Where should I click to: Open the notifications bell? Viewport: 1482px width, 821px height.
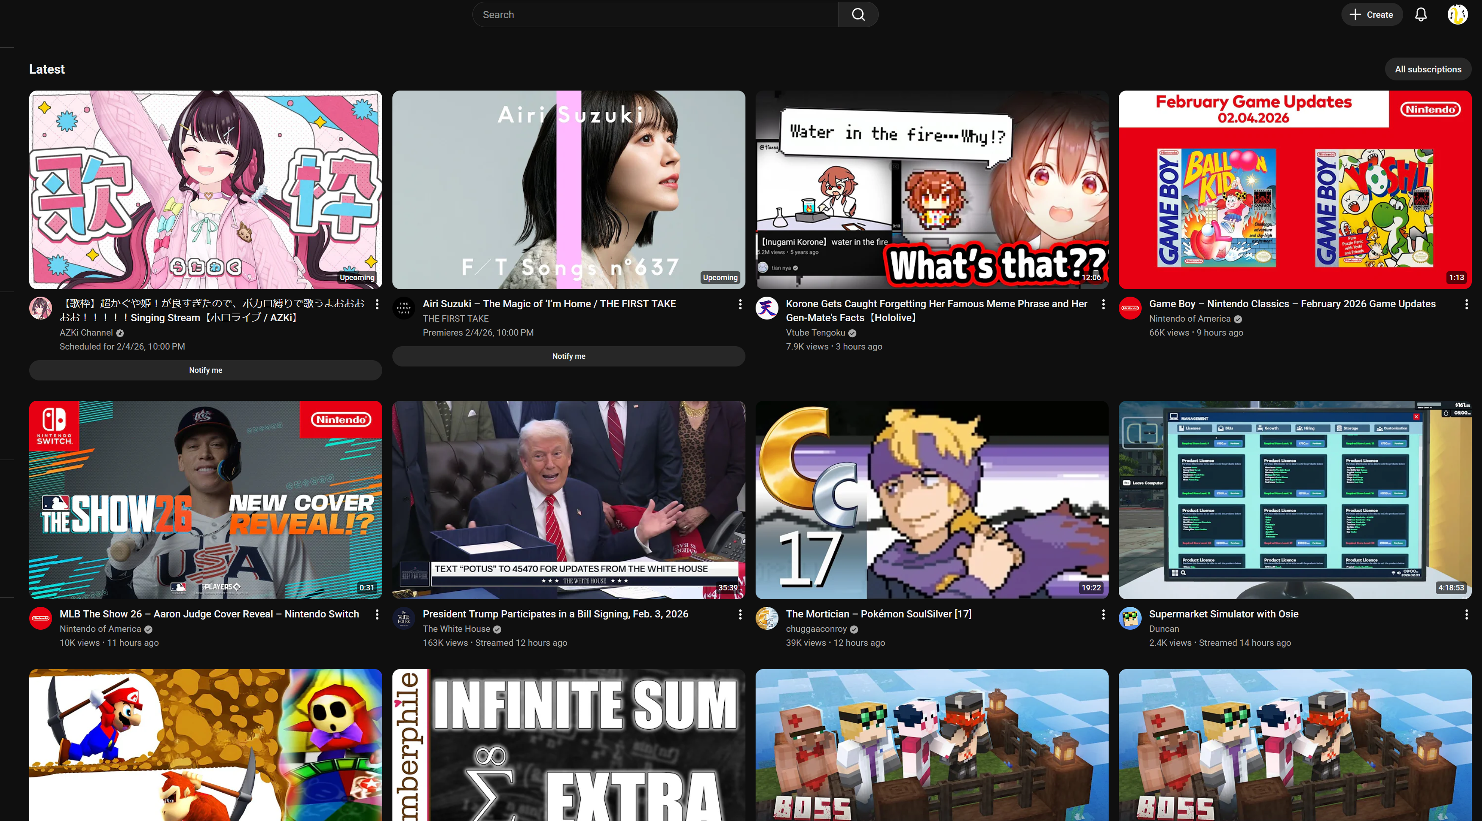click(x=1421, y=14)
